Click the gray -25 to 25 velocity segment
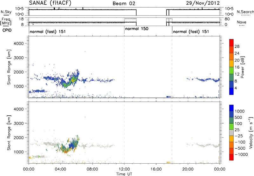 (x=231, y=132)
